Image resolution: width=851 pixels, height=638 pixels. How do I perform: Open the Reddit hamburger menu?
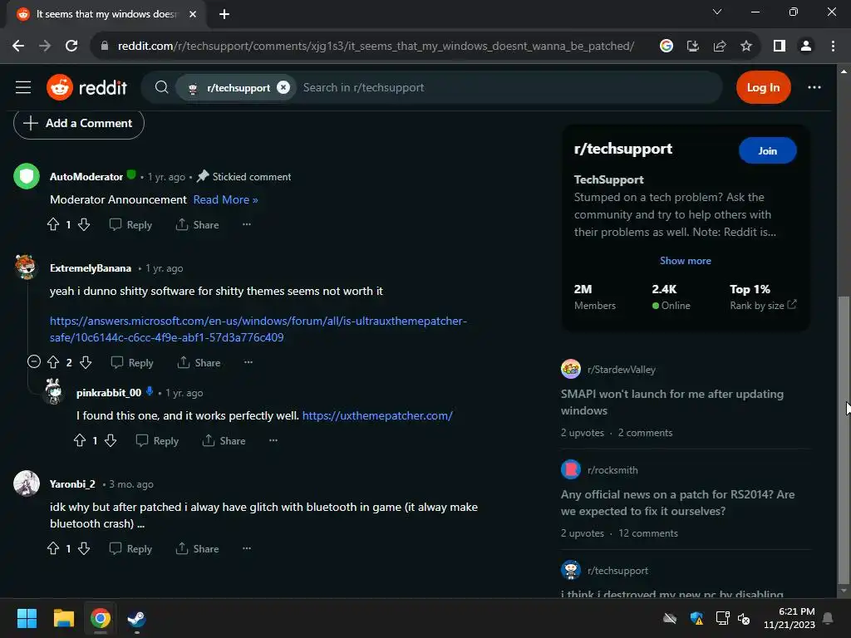point(22,87)
